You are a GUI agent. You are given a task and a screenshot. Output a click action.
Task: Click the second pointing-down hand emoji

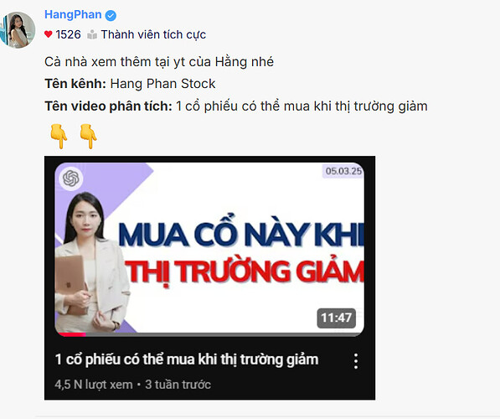[88, 136]
